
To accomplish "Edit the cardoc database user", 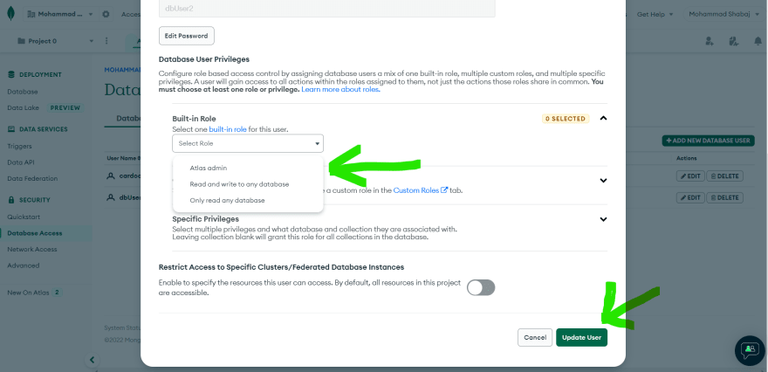I will click(x=690, y=176).
